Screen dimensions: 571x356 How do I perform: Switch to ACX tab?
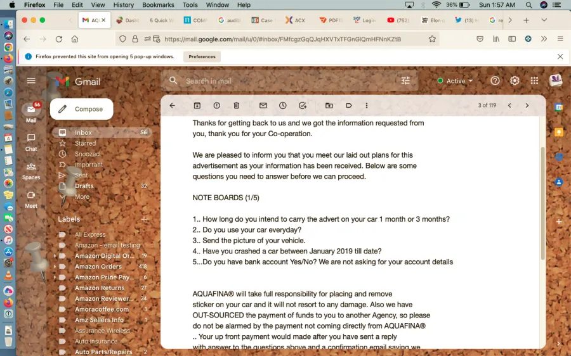[296, 20]
